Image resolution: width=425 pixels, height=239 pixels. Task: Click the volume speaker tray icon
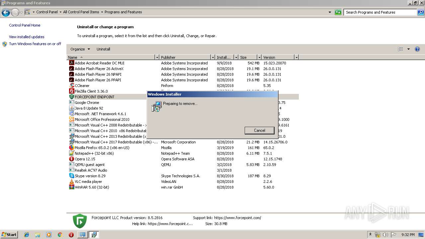click(385, 235)
